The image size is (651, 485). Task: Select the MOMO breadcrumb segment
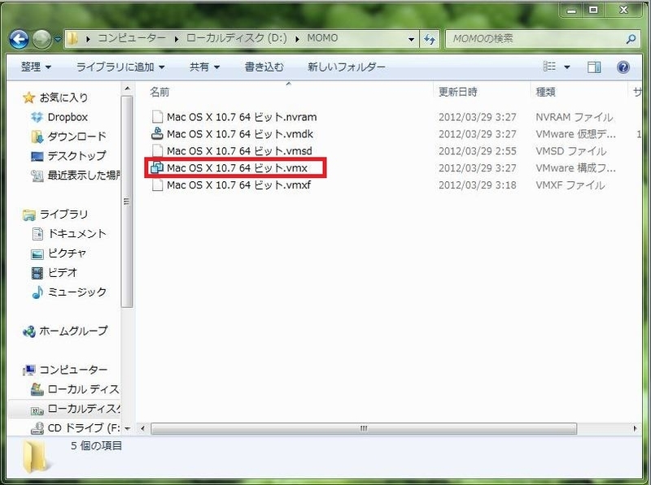coord(322,38)
